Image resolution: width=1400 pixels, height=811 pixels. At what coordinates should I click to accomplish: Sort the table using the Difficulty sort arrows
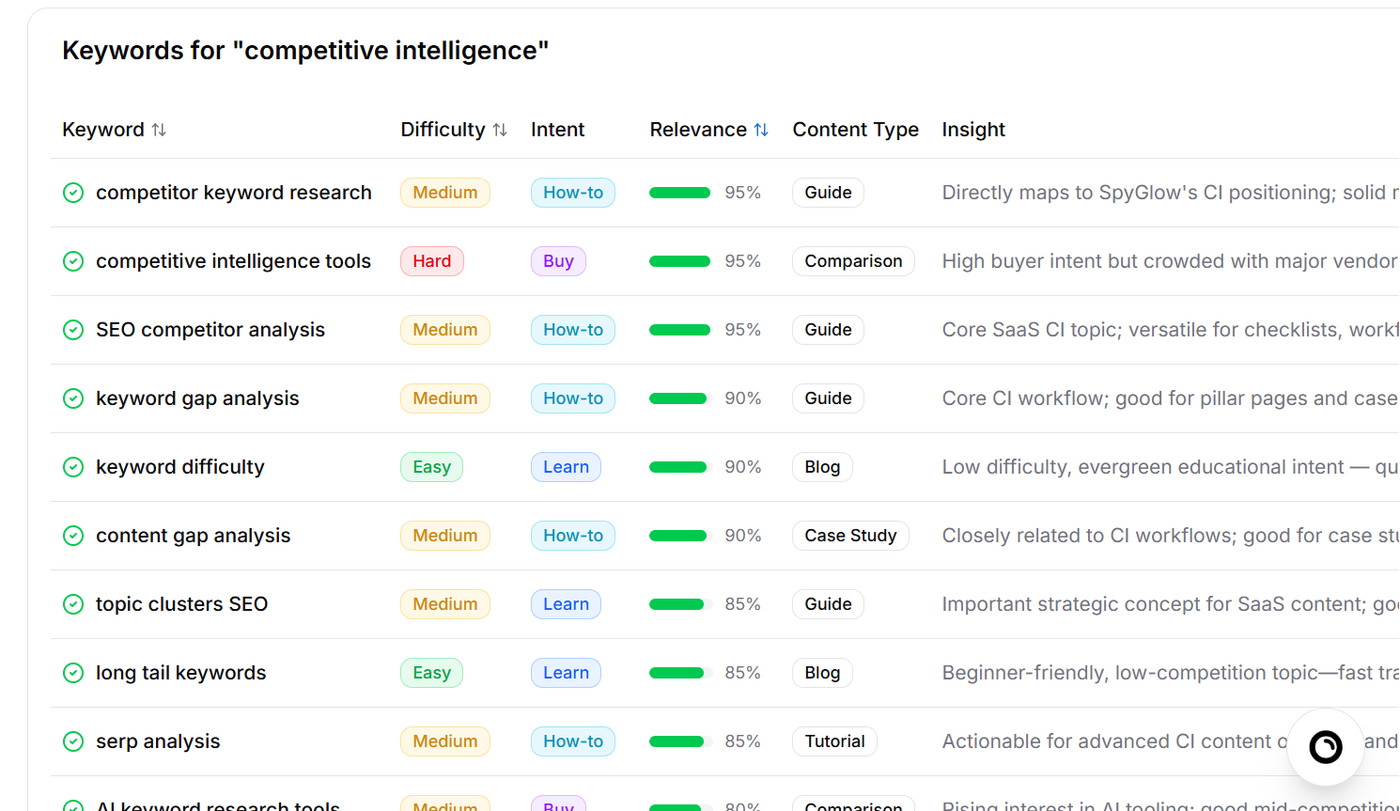tap(500, 130)
